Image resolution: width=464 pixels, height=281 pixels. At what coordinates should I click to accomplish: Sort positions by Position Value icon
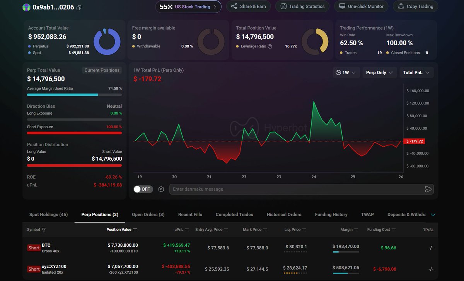(135, 230)
